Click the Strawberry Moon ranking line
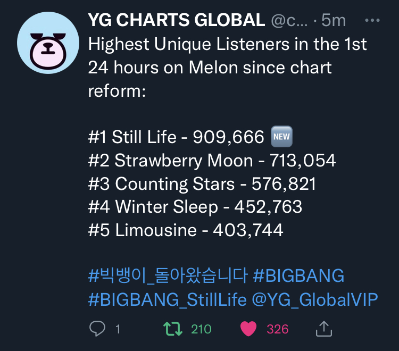This screenshot has width=399, height=351. [x=212, y=161]
